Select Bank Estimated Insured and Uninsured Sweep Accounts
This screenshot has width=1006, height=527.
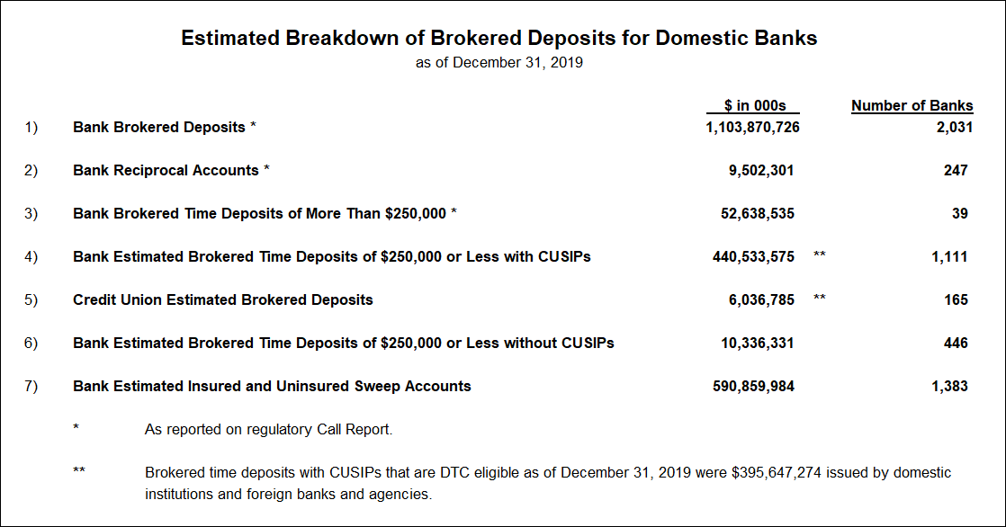coord(272,386)
